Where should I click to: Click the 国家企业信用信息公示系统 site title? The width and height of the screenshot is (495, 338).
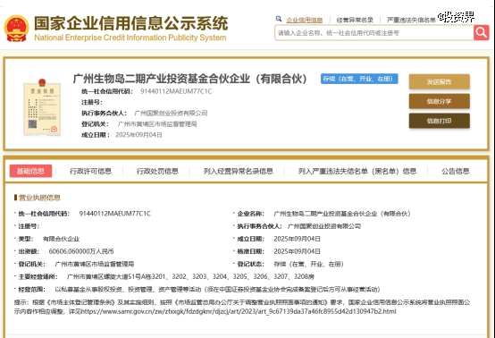pos(130,23)
